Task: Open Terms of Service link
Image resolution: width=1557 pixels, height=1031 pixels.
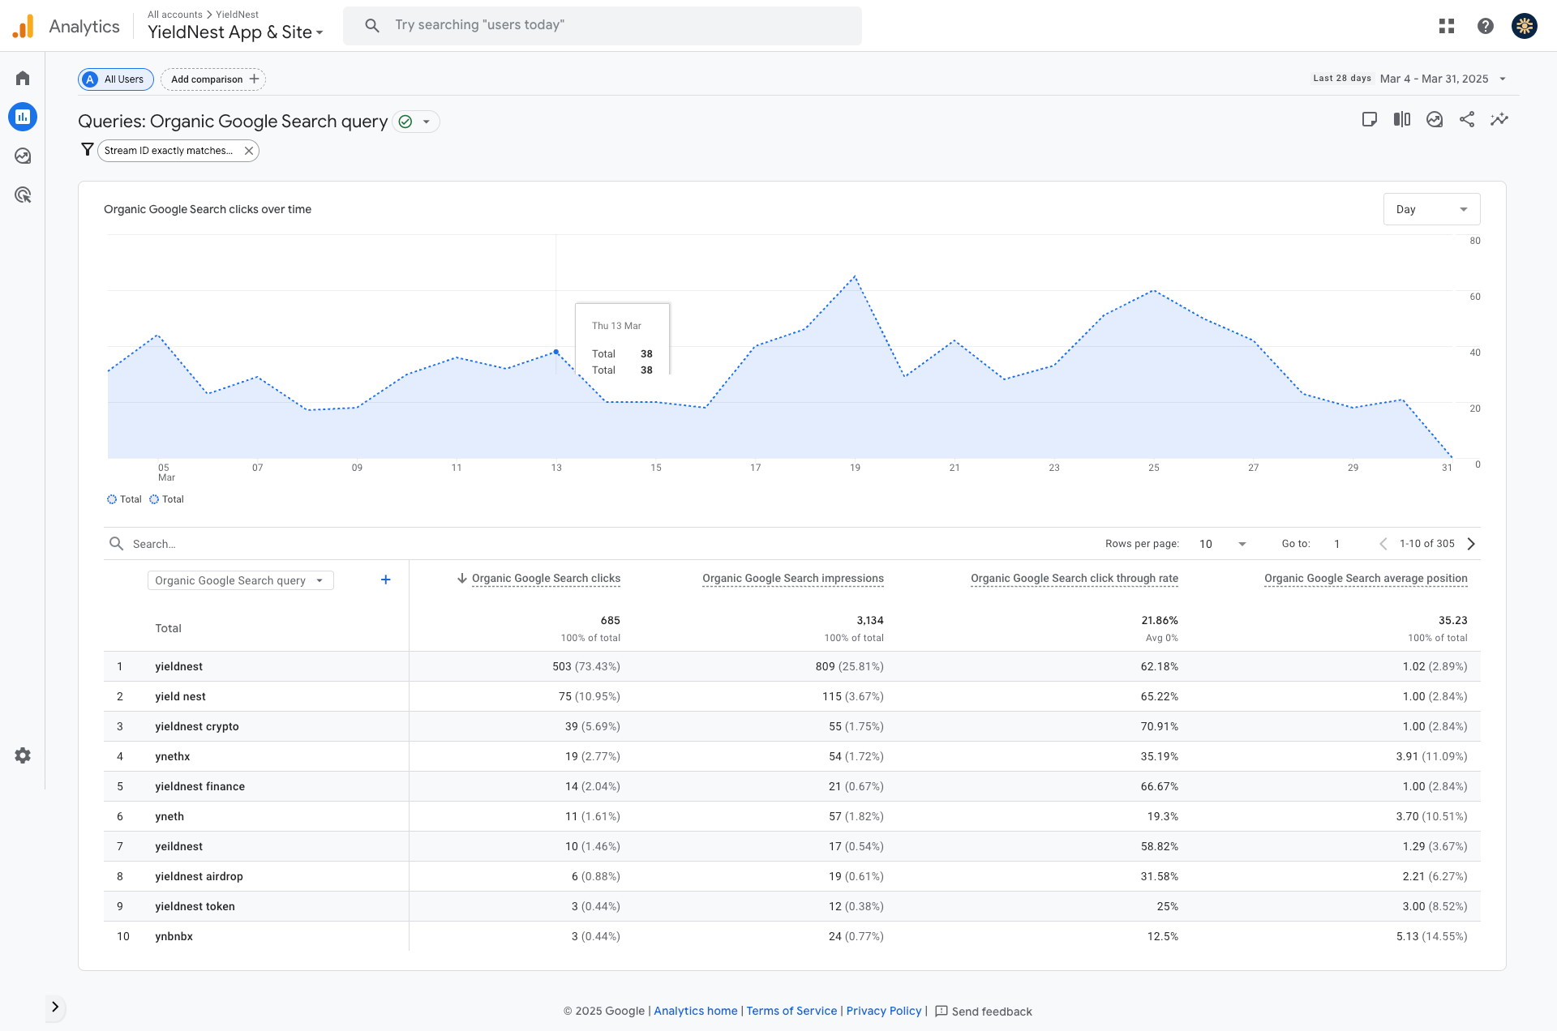Action: tap(791, 1011)
